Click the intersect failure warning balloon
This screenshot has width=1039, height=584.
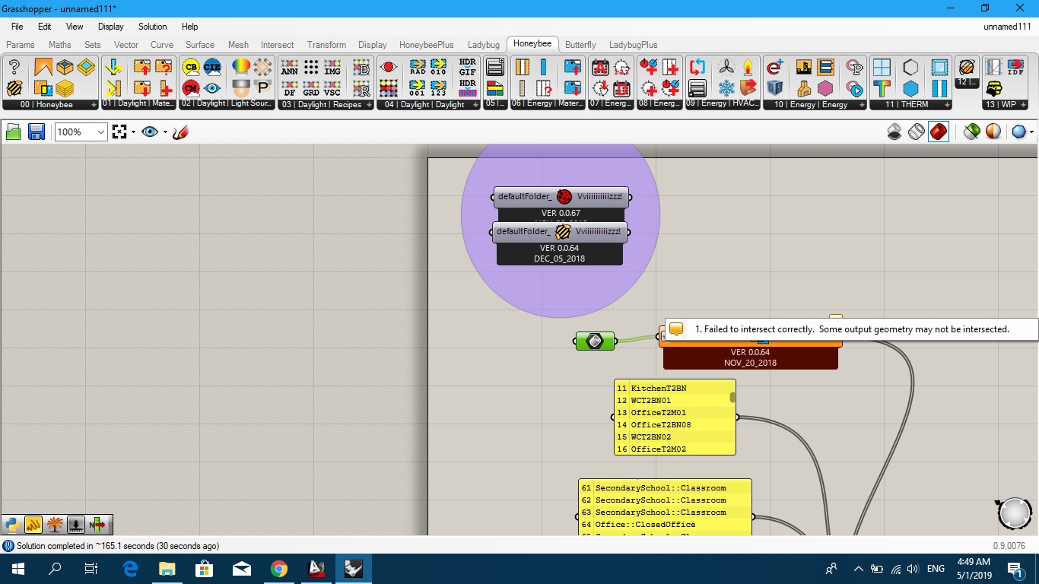(676, 329)
